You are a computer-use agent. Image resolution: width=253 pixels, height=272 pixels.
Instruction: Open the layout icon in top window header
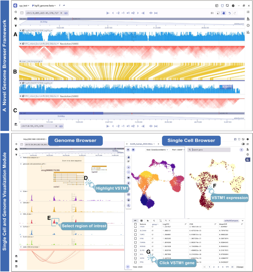(217, 6)
